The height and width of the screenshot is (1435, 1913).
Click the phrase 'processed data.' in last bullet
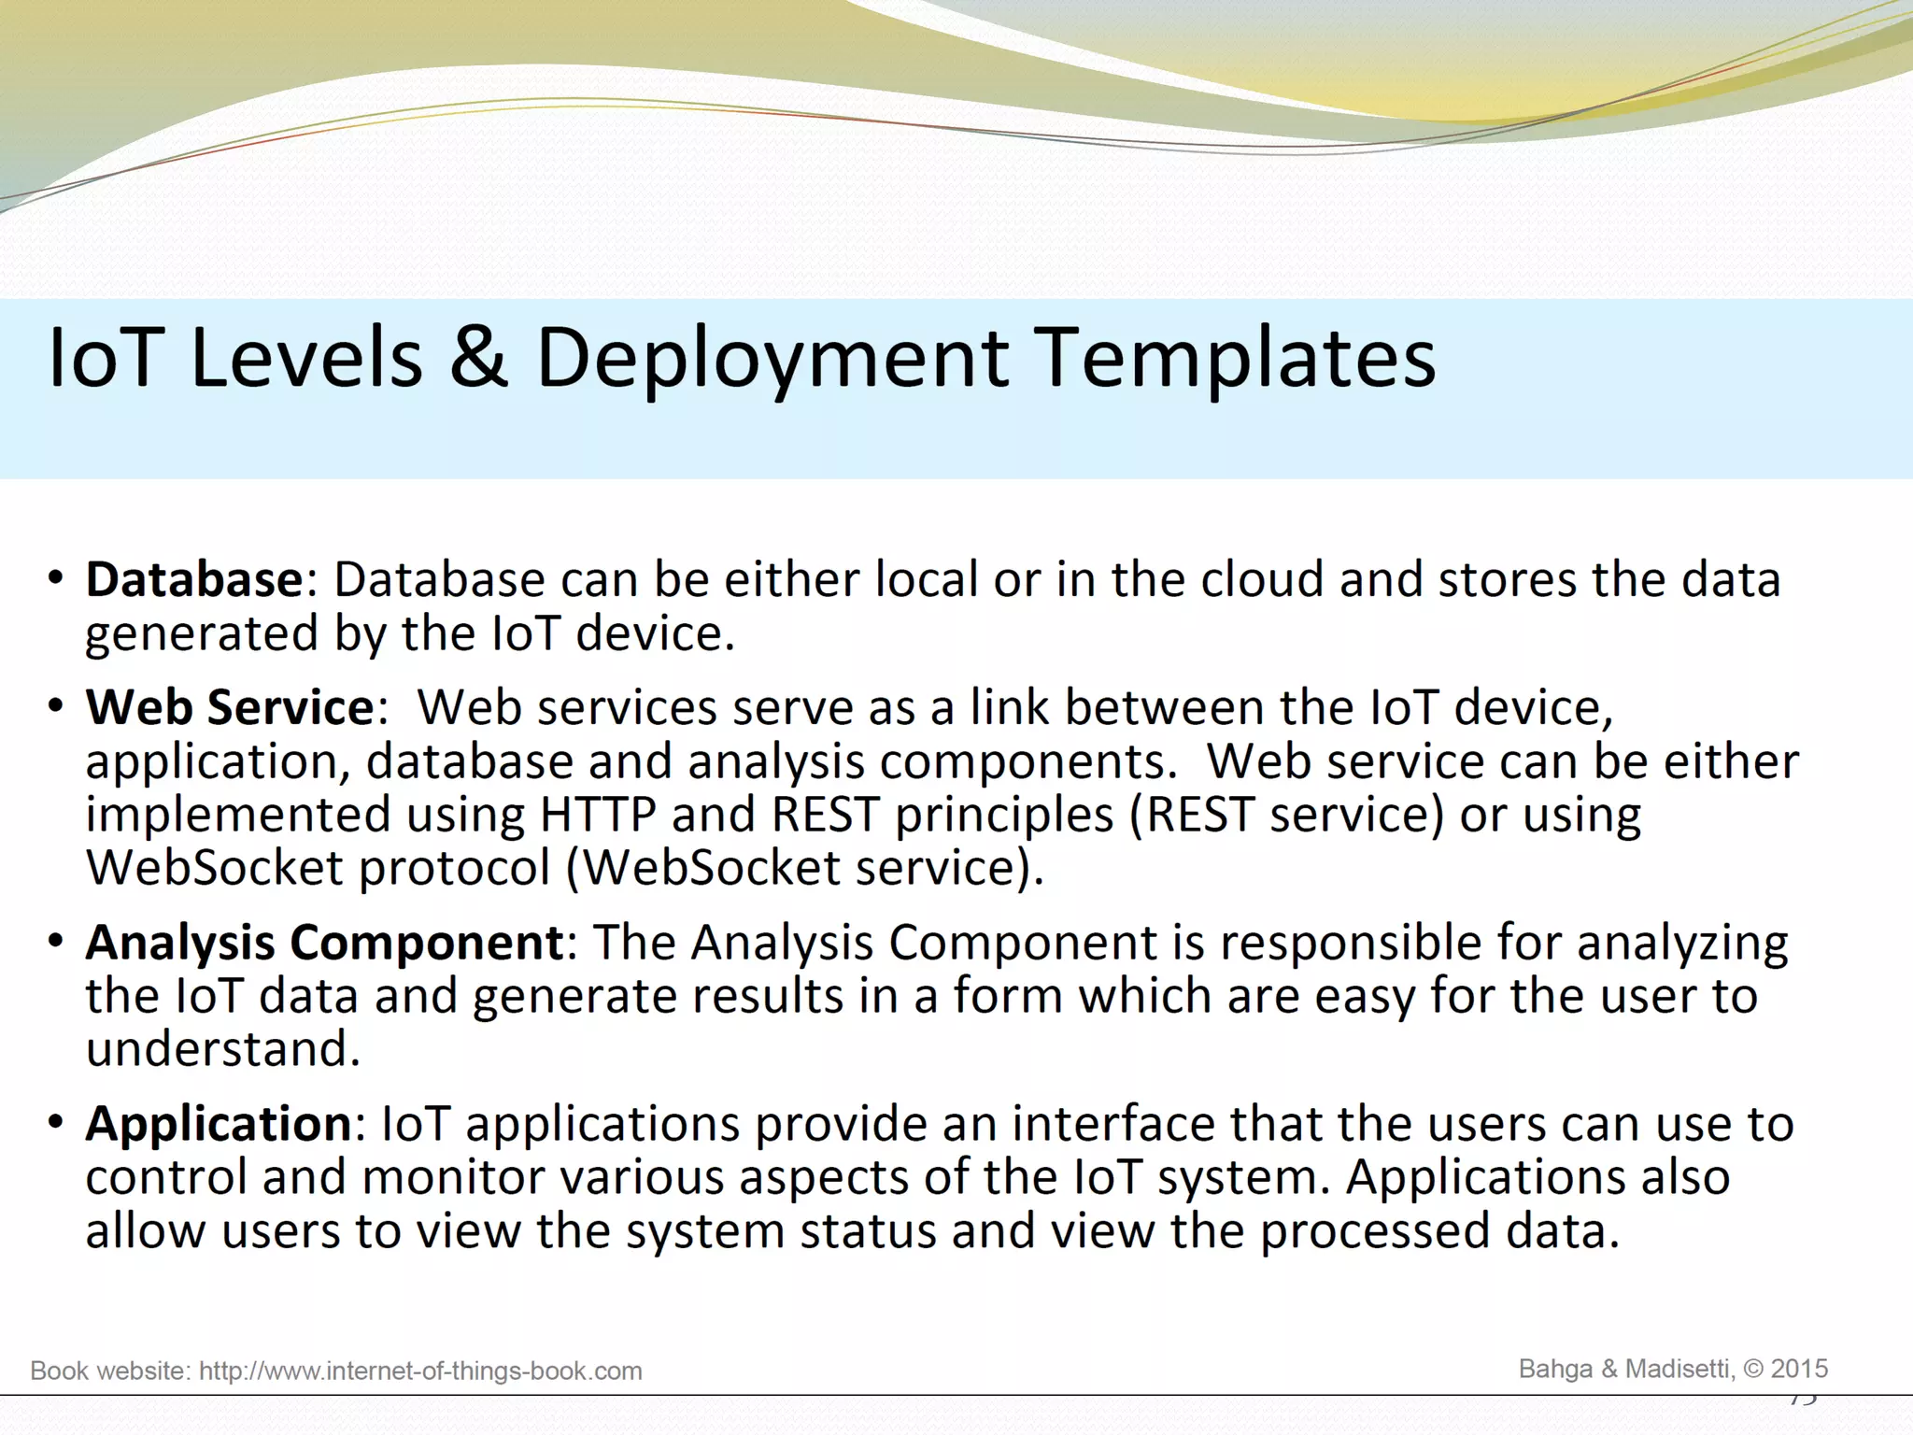(1438, 1230)
